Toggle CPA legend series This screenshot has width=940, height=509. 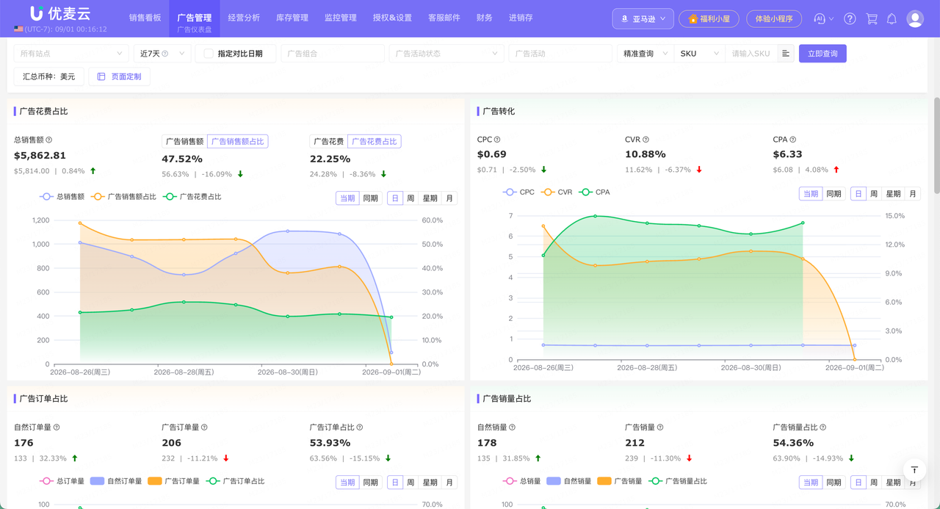pos(594,192)
